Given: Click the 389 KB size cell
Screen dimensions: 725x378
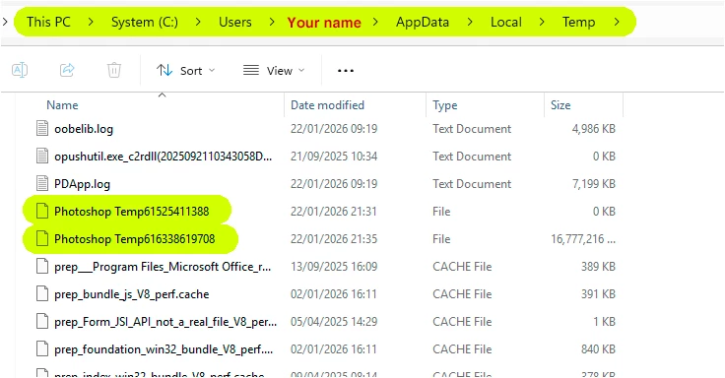Looking at the screenshot, I should coord(598,267).
